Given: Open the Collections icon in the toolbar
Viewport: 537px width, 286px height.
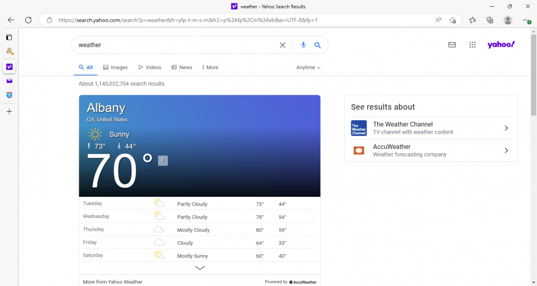Looking at the screenshot, I should pyautogui.click(x=490, y=20).
